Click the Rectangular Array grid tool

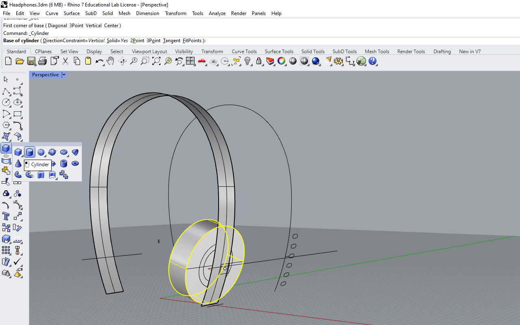tap(6, 250)
